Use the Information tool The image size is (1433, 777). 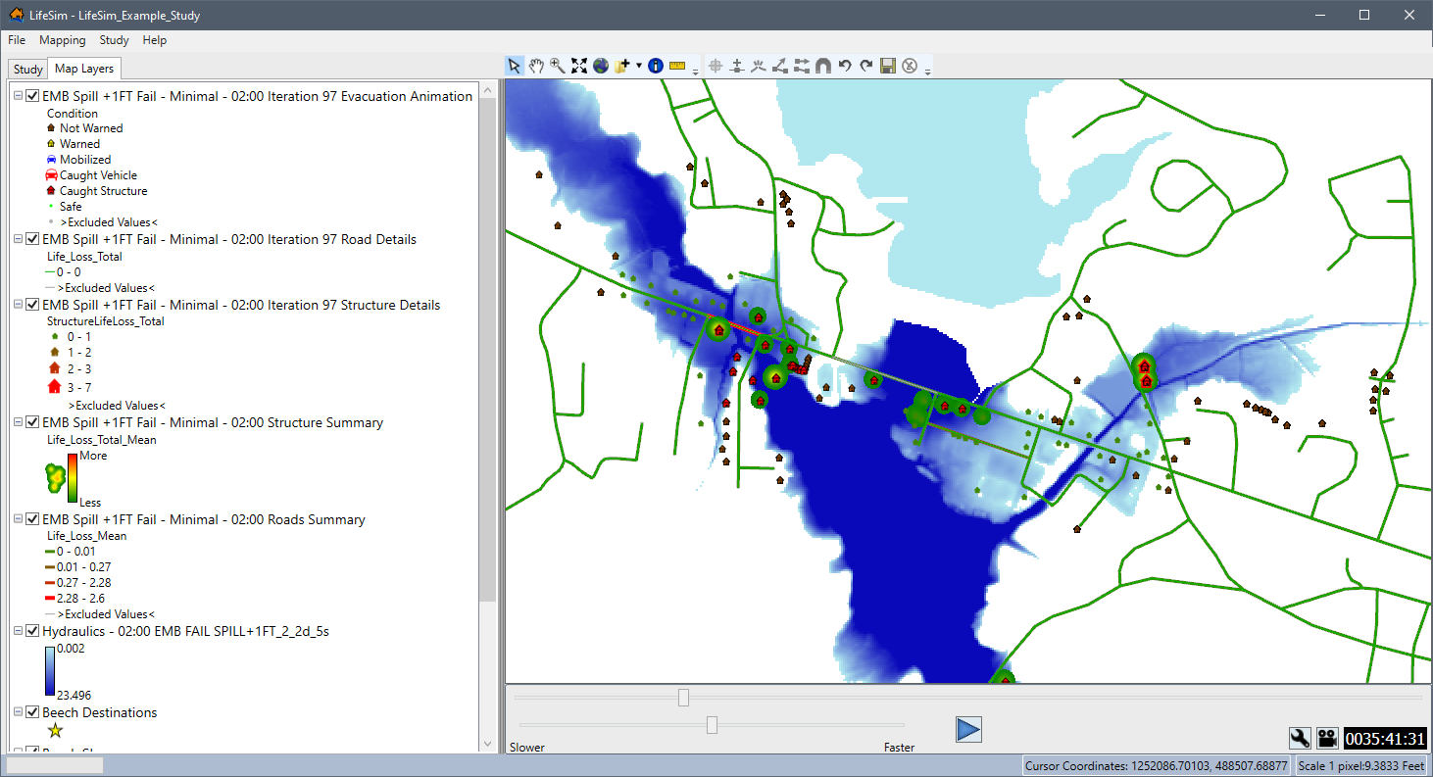tap(656, 66)
